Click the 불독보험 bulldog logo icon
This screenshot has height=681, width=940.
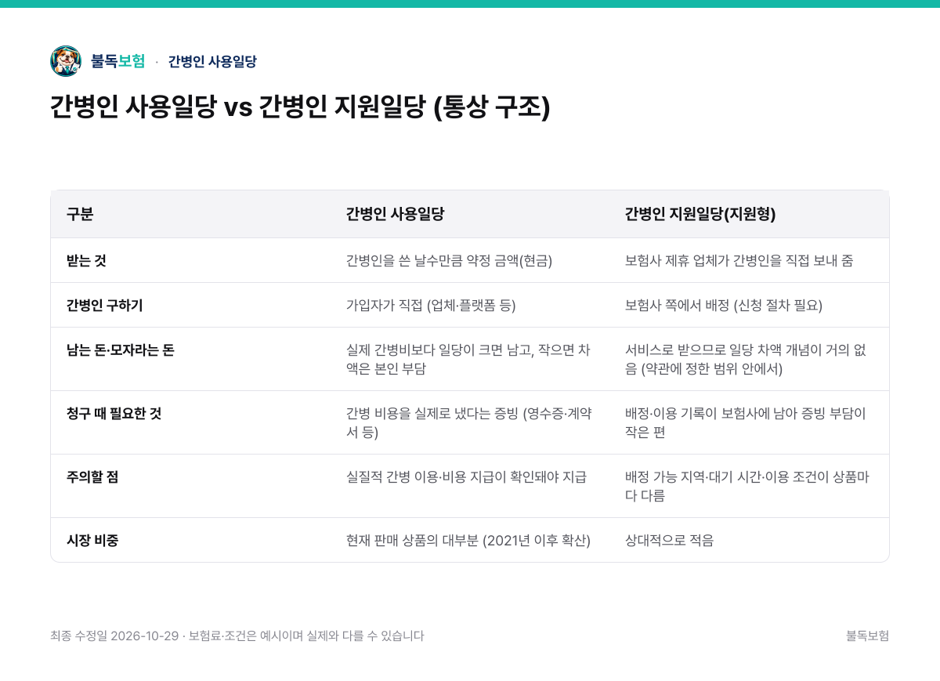[x=66, y=61]
